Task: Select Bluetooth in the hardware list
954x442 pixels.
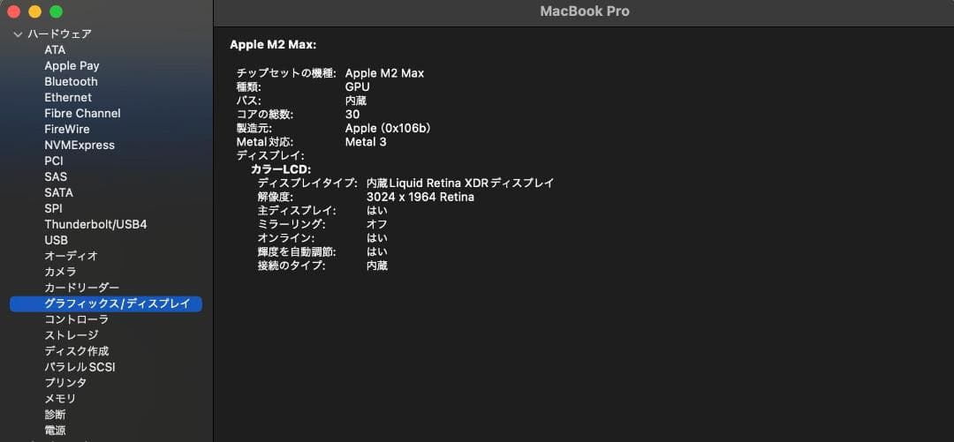Action: pyautogui.click(x=71, y=81)
